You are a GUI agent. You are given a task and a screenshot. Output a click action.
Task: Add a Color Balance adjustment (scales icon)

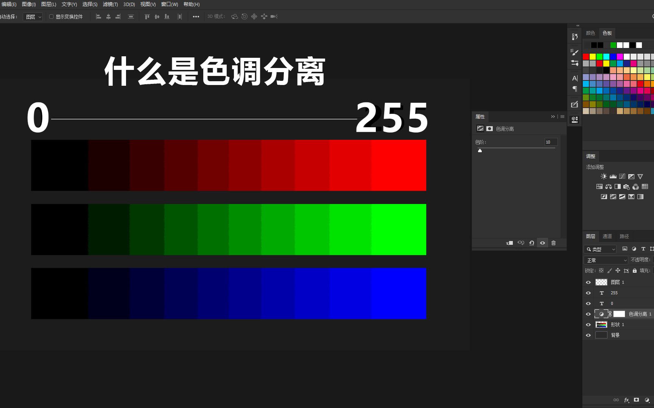(x=608, y=187)
